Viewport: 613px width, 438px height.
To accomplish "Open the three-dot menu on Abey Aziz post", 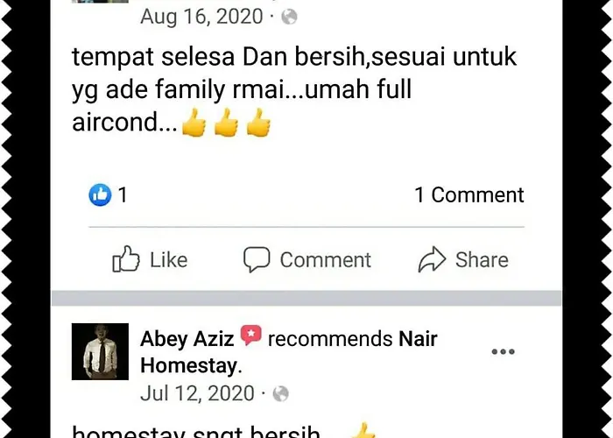I will coord(504,351).
